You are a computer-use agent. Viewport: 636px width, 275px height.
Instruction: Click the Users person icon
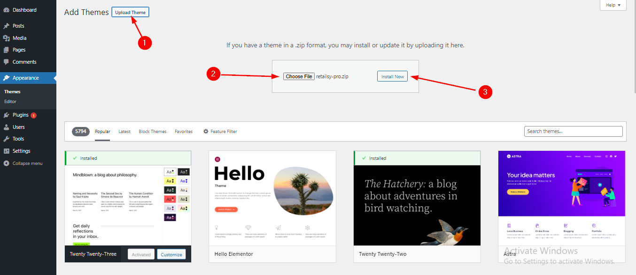coord(6,127)
